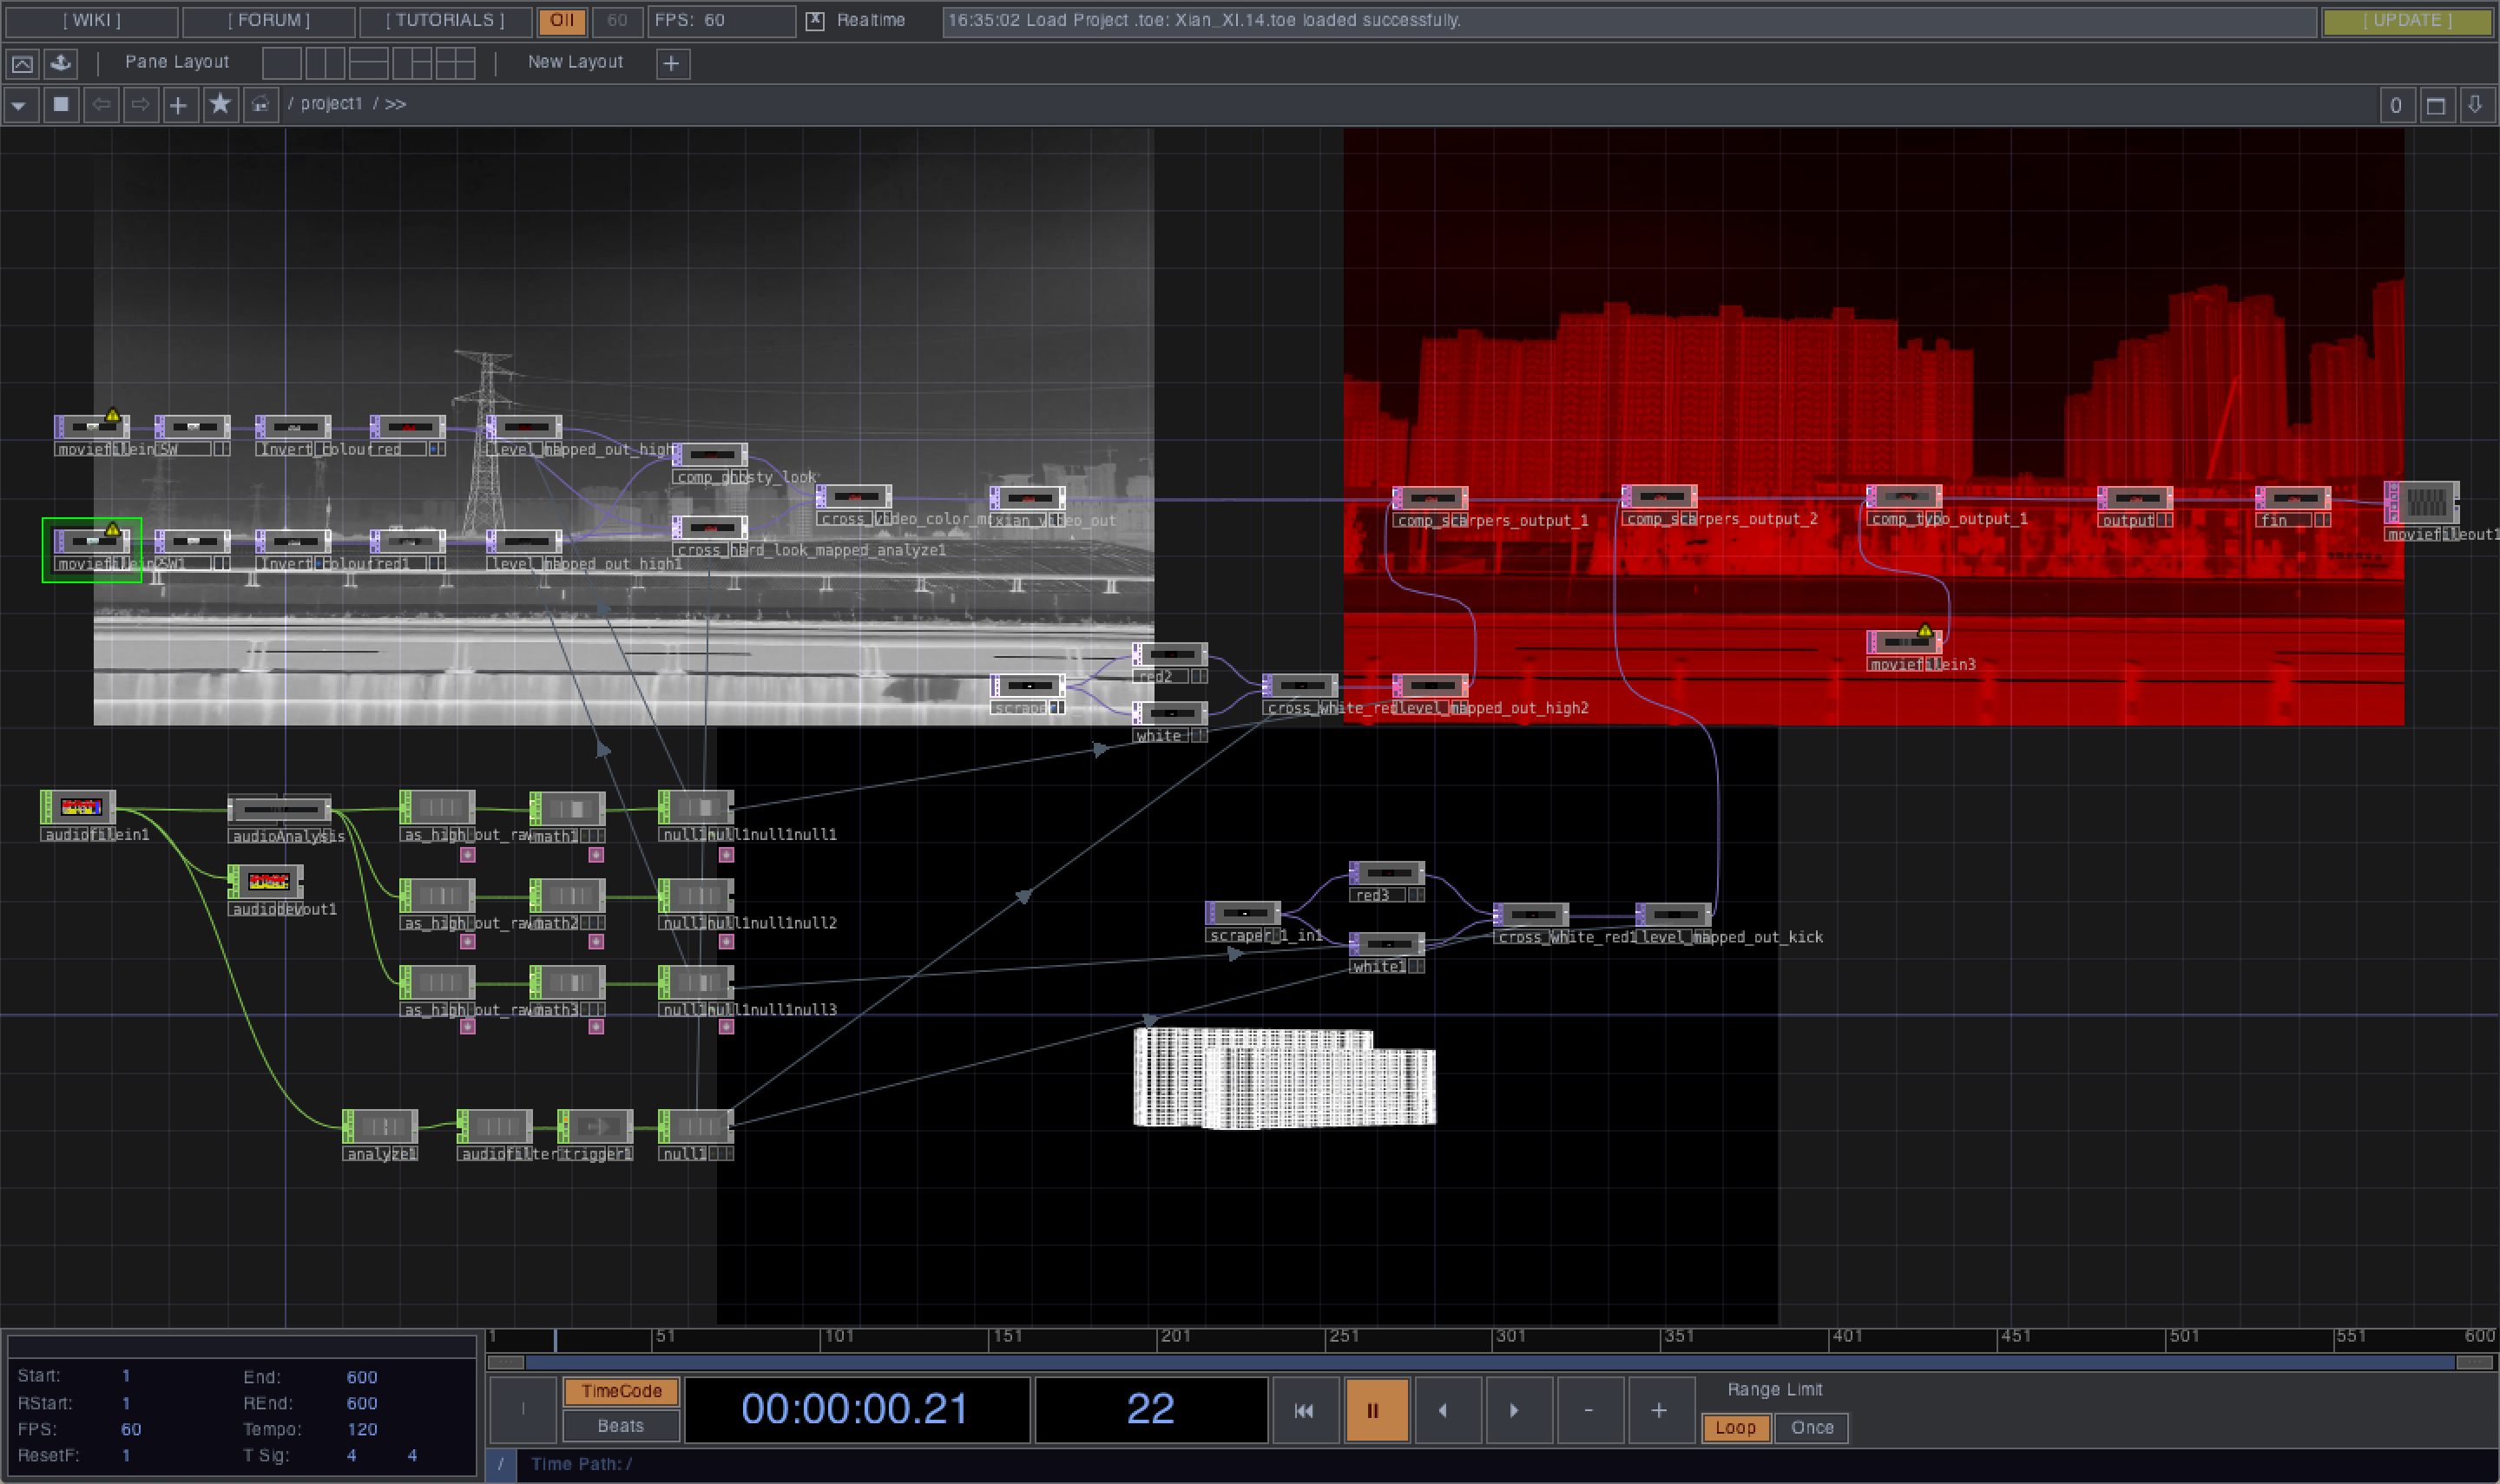Open the WIKI link
Image resolution: width=2500 pixels, height=1484 pixels.
[x=91, y=21]
